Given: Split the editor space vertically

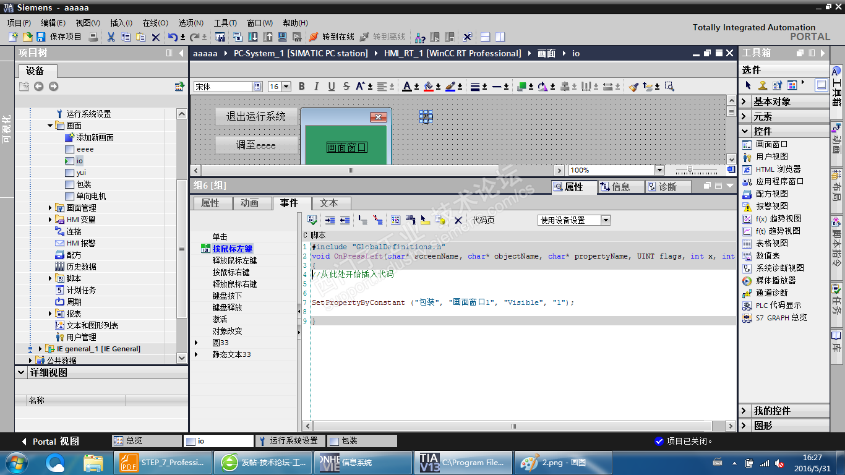Looking at the screenshot, I should 500,37.
